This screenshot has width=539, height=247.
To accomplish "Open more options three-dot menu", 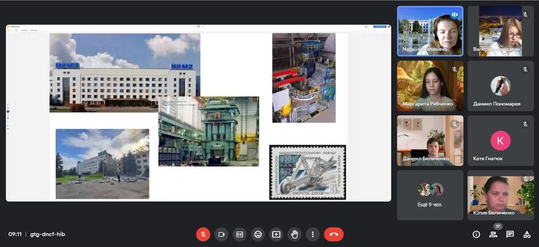I will point(313,234).
